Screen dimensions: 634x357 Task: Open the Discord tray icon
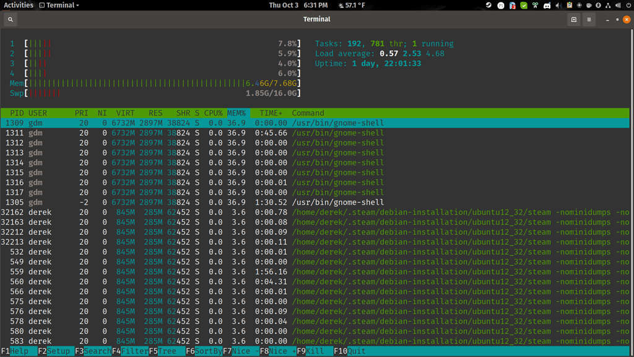tap(547, 5)
